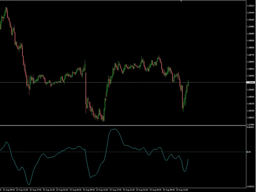256x192 pixels.
Task: Click the 1.09160 price axis label
Action: (251, 20)
